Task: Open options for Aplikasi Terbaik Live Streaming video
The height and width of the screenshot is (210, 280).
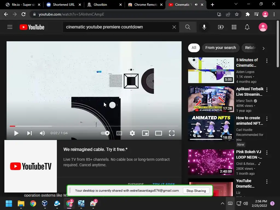Action: [267, 90]
